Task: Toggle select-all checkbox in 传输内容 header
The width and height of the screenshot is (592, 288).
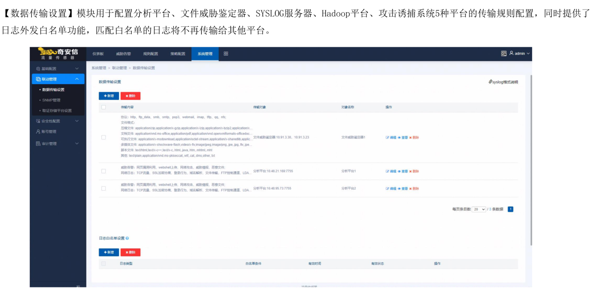Action: pyautogui.click(x=103, y=107)
